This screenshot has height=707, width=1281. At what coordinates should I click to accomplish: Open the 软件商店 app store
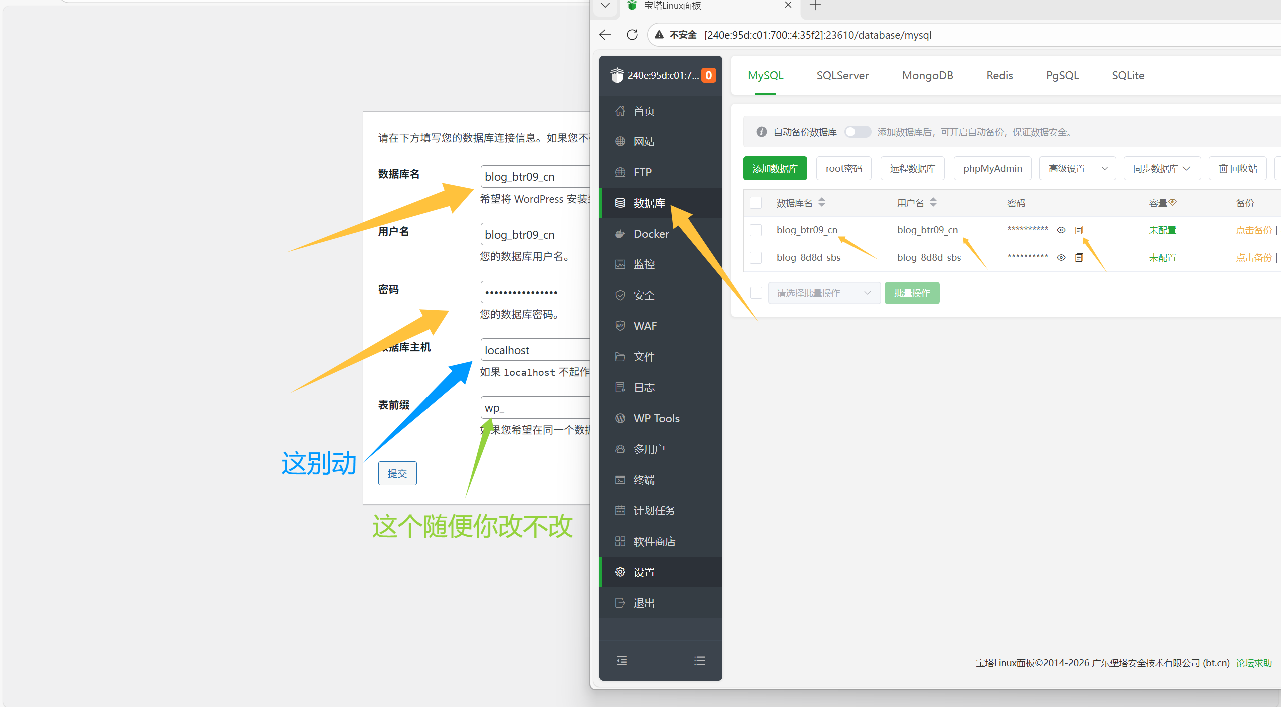point(654,541)
